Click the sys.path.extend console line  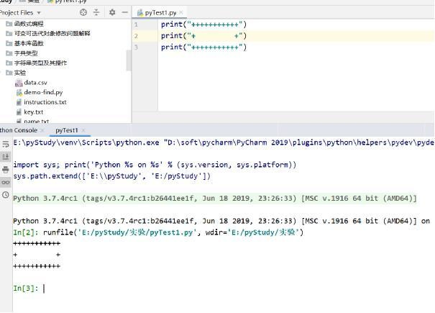pyautogui.click(x=111, y=176)
